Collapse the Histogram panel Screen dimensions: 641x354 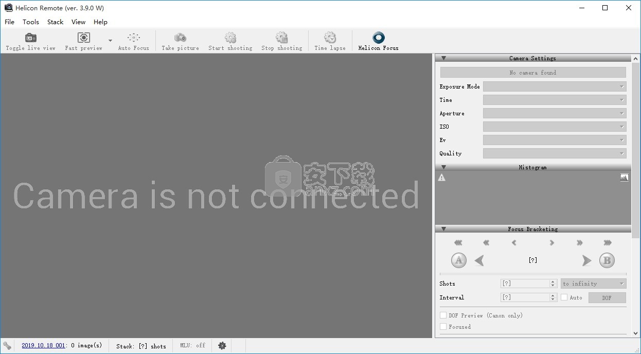coord(443,167)
